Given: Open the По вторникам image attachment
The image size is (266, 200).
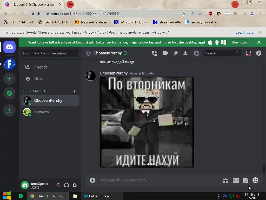Looking at the screenshot, I should 147,122.
